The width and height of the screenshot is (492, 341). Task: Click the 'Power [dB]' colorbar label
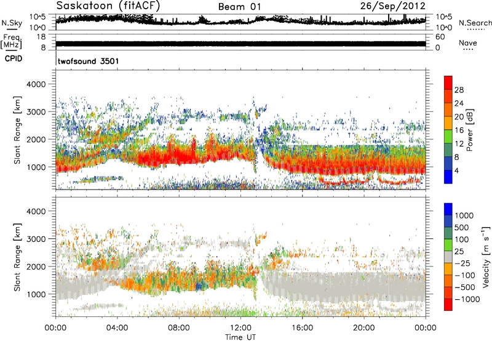click(469, 130)
